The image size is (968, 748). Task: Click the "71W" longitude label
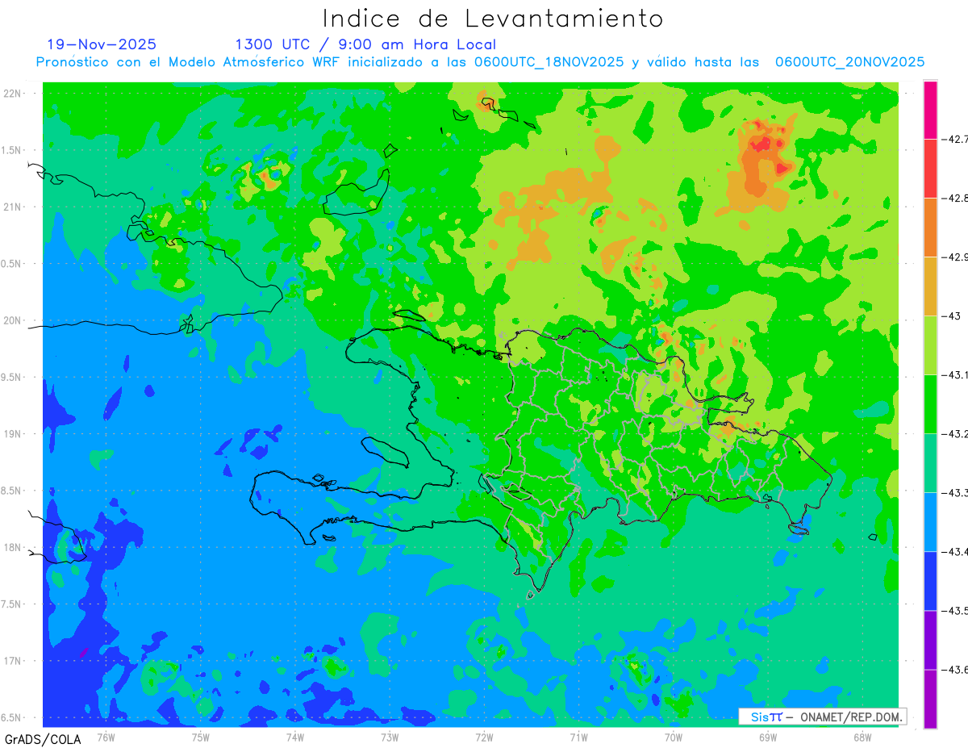578,737
